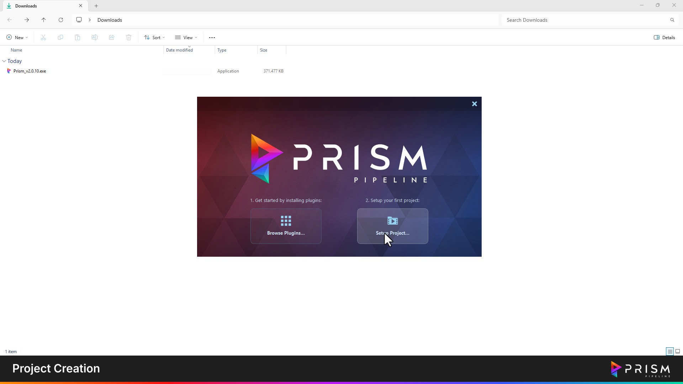Toggle the Details pane
Viewport: 683px width, 384px height.
[x=664, y=37]
